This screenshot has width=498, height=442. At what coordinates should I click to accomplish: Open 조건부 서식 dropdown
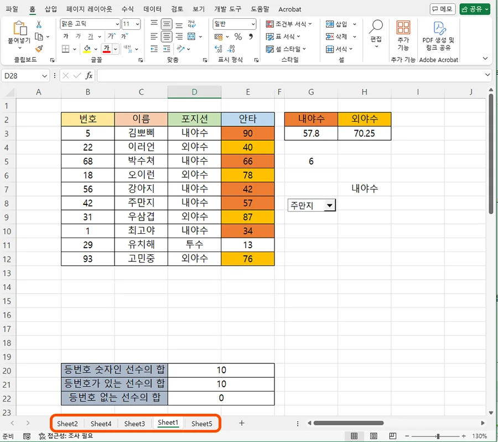tap(289, 24)
